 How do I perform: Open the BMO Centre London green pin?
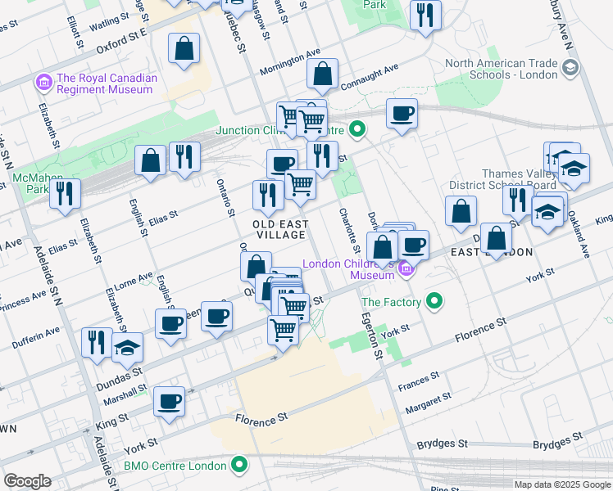click(239, 465)
